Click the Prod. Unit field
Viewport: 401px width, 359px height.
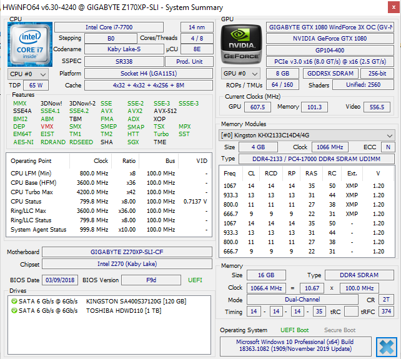[189, 62]
